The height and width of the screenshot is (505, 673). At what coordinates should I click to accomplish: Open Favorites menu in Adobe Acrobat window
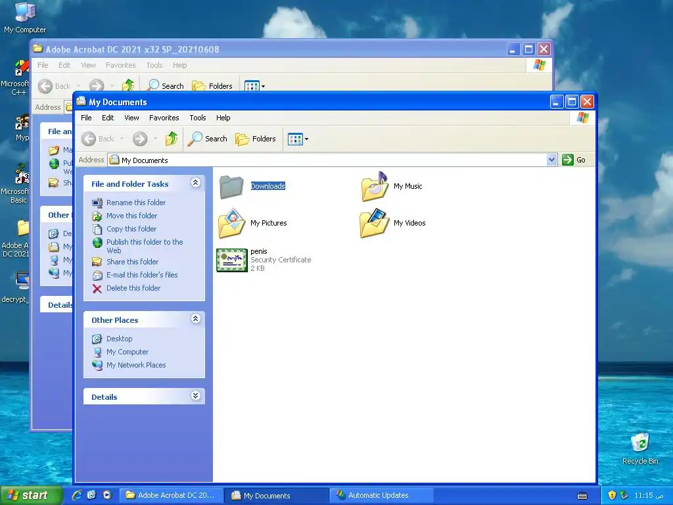[x=121, y=65]
